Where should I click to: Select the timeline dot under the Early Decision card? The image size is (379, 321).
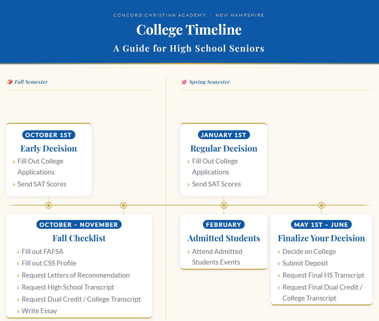[49, 205]
